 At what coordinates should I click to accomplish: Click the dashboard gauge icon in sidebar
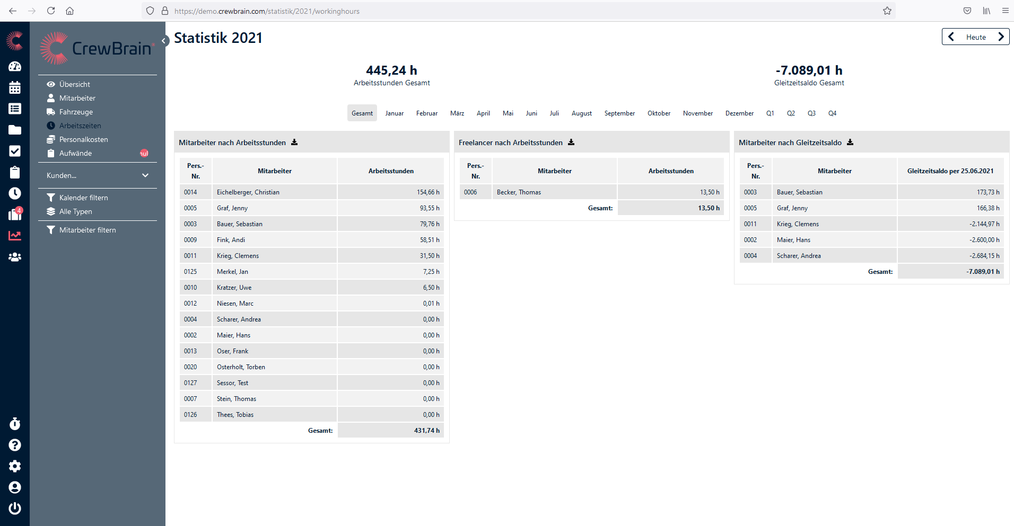click(15, 66)
